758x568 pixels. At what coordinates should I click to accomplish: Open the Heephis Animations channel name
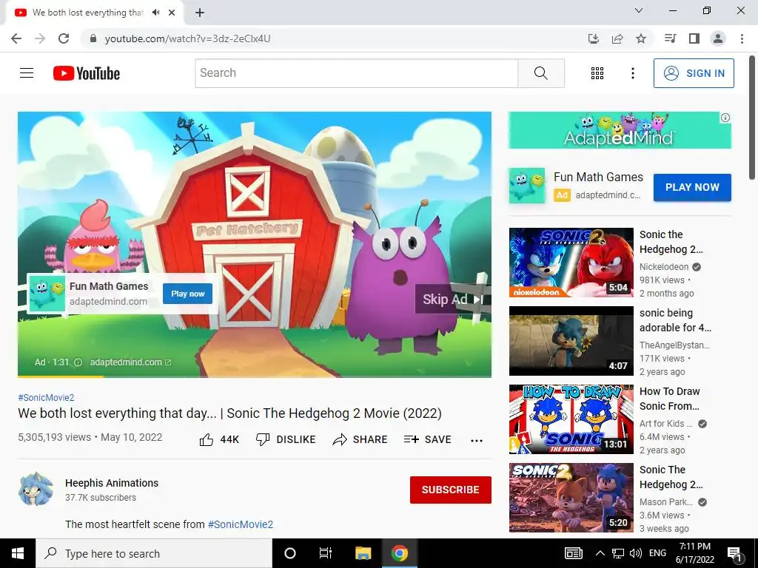click(x=112, y=483)
